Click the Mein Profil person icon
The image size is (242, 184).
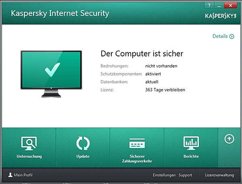[10, 175]
